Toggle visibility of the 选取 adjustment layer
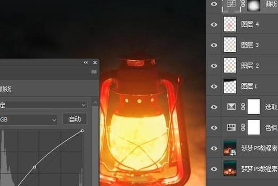This screenshot has width=278, height=186. click(x=214, y=107)
